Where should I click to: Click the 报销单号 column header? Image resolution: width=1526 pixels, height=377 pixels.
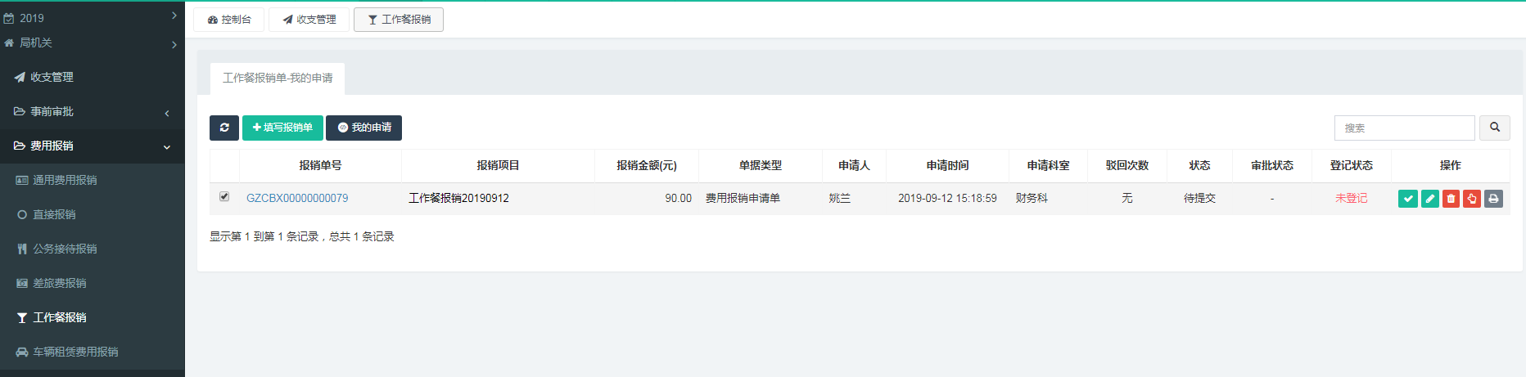(320, 165)
